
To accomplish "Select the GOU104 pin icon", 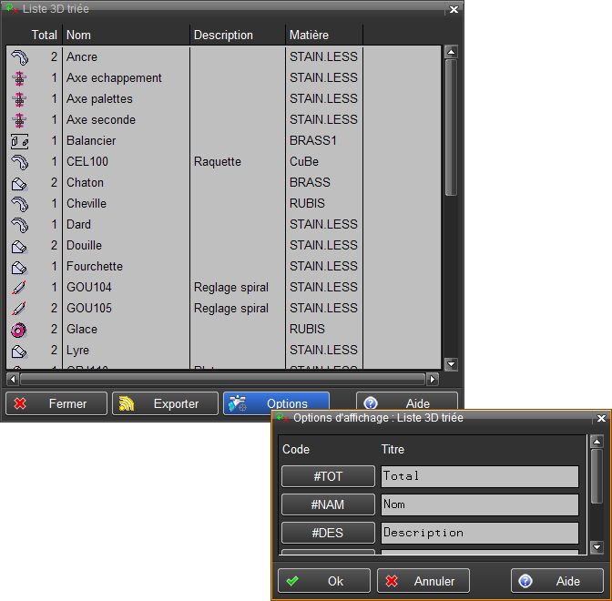I will (x=19, y=288).
